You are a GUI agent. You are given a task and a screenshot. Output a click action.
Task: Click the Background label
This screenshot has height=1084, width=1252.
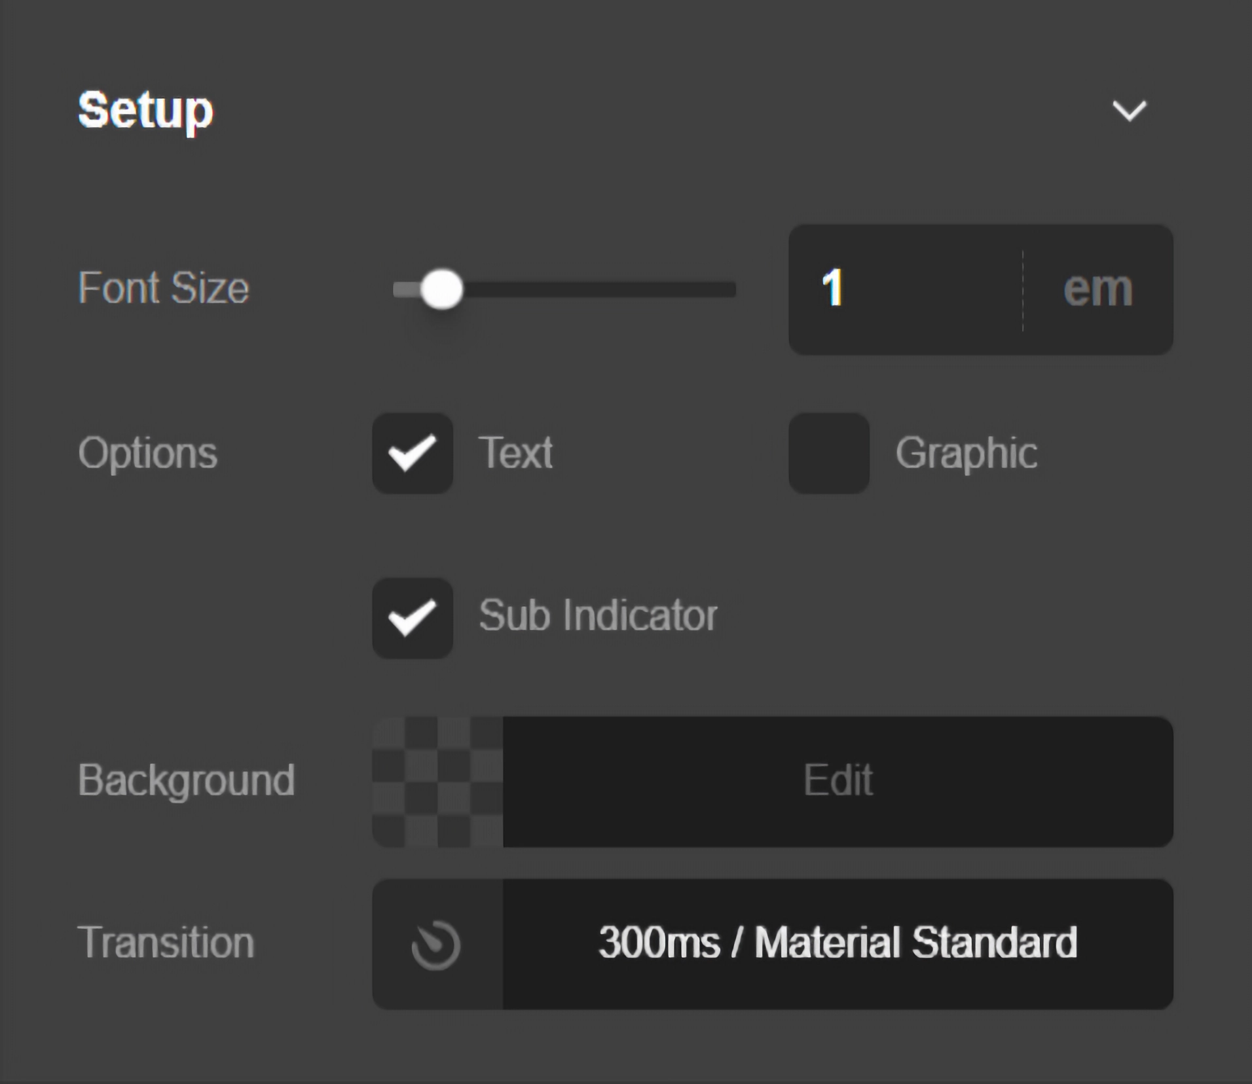[186, 780]
